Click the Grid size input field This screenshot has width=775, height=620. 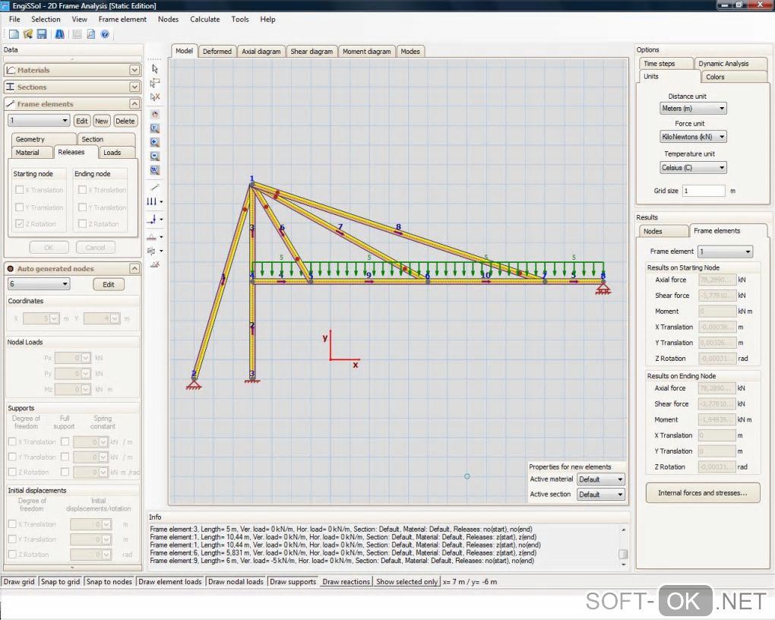tap(704, 191)
